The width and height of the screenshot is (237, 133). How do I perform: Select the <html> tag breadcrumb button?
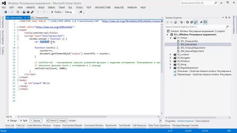point(53,121)
